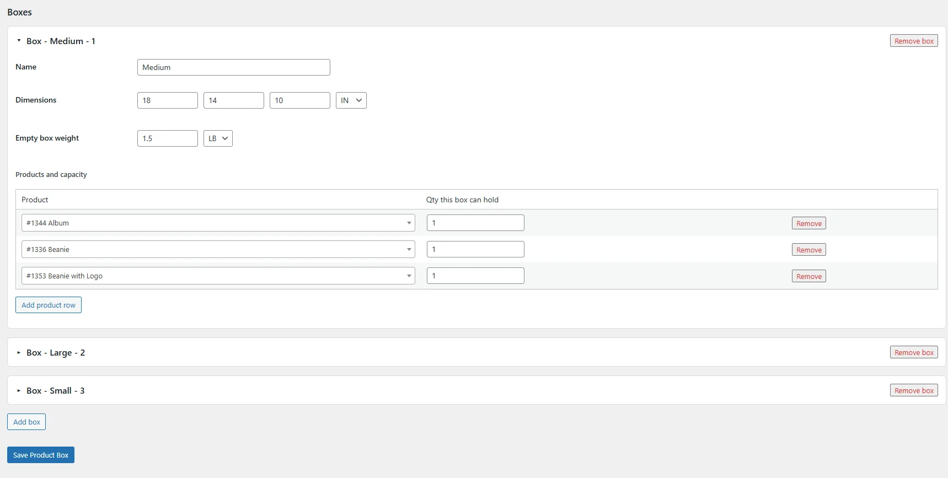Remove the Medium box
The height and width of the screenshot is (478, 948).
coord(914,41)
